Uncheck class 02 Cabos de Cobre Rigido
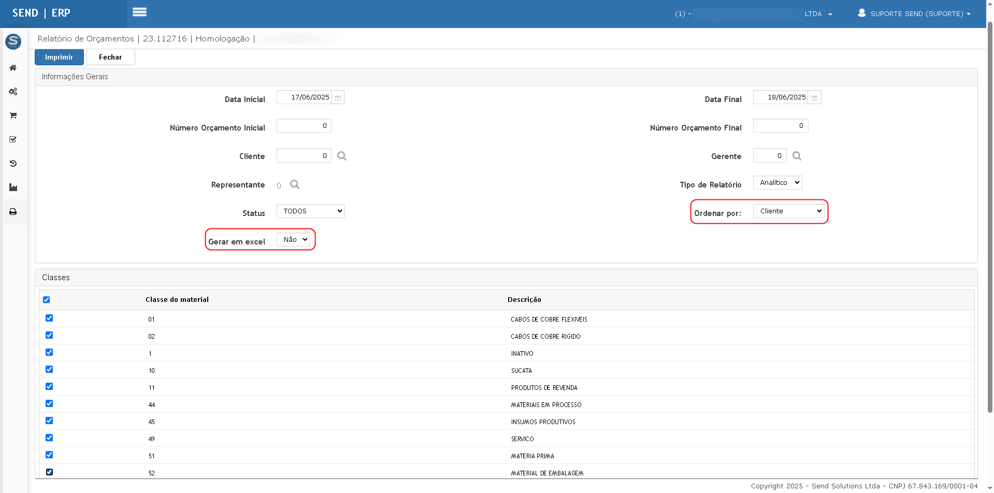This screenshot has width=994, height=493. click(49, 335)
